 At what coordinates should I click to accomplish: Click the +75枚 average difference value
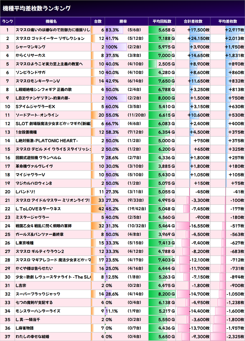pos(238,183)
